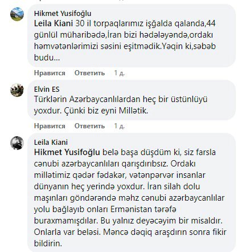Reply to Hikmet Yusifoğlu's comment via Ответить

coord(89,73)
